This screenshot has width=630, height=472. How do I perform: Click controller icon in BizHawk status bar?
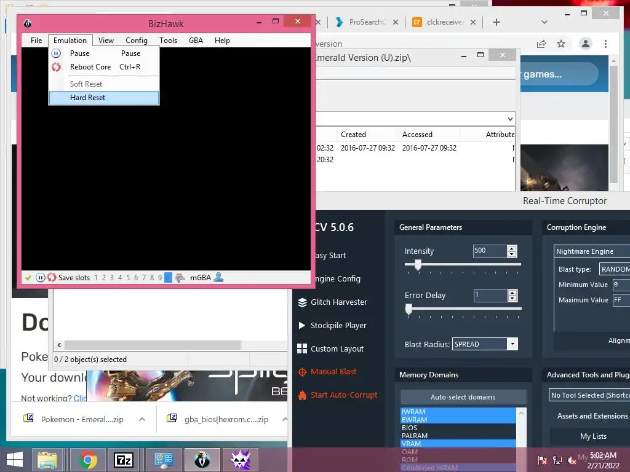point(180,277)
